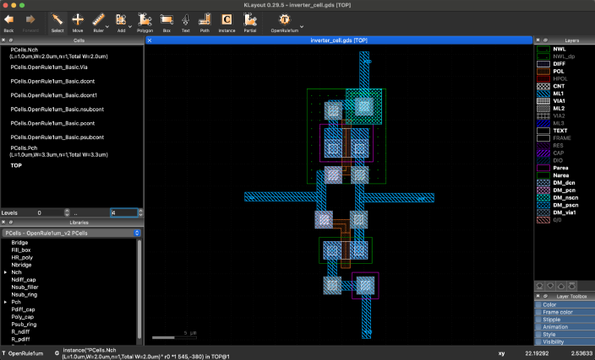Detach the Libraries panel

[11, 223]
